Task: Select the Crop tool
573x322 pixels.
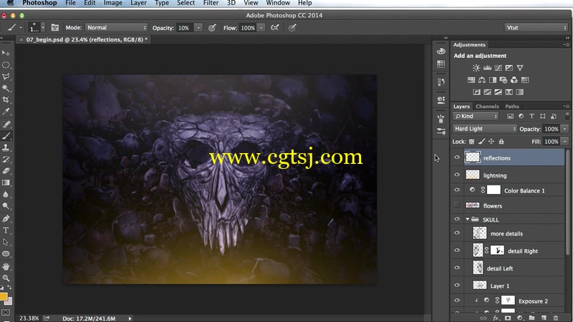Action: click(x=6, y=99)
